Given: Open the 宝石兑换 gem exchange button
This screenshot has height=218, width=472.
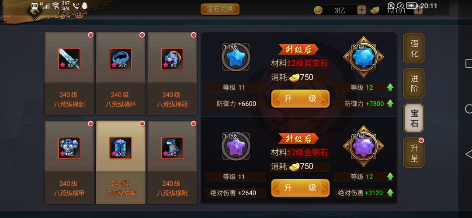Looking at the screenshot, I should coord(220,9).
